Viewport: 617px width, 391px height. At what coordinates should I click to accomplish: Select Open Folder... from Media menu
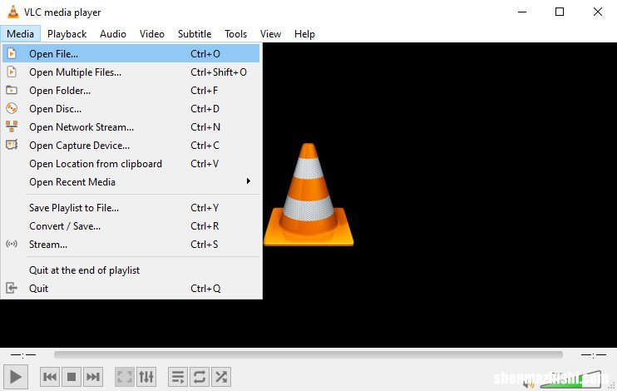tap(131, 90)
